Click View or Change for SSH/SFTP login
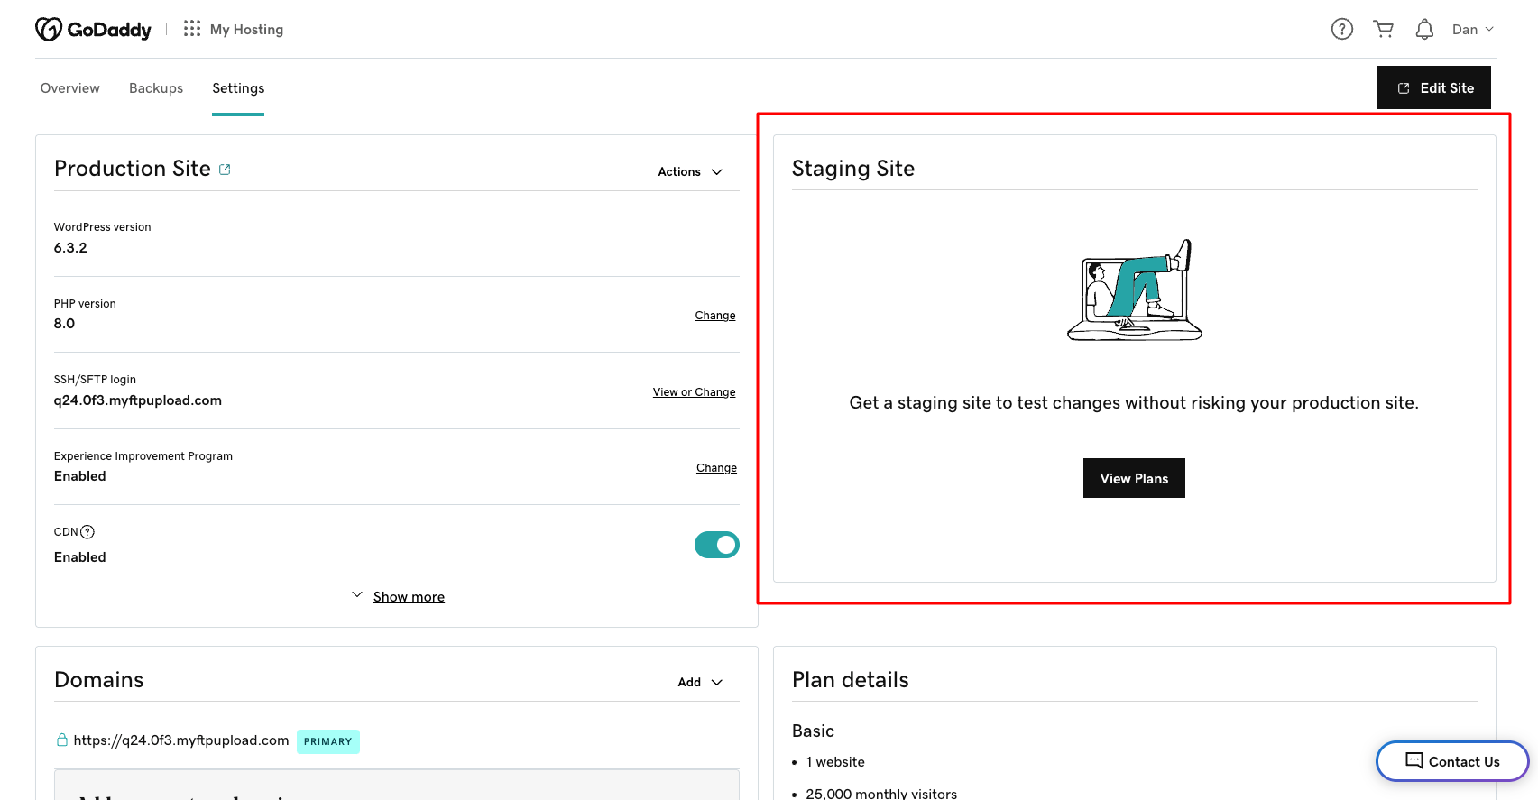 tap(694, 392)
